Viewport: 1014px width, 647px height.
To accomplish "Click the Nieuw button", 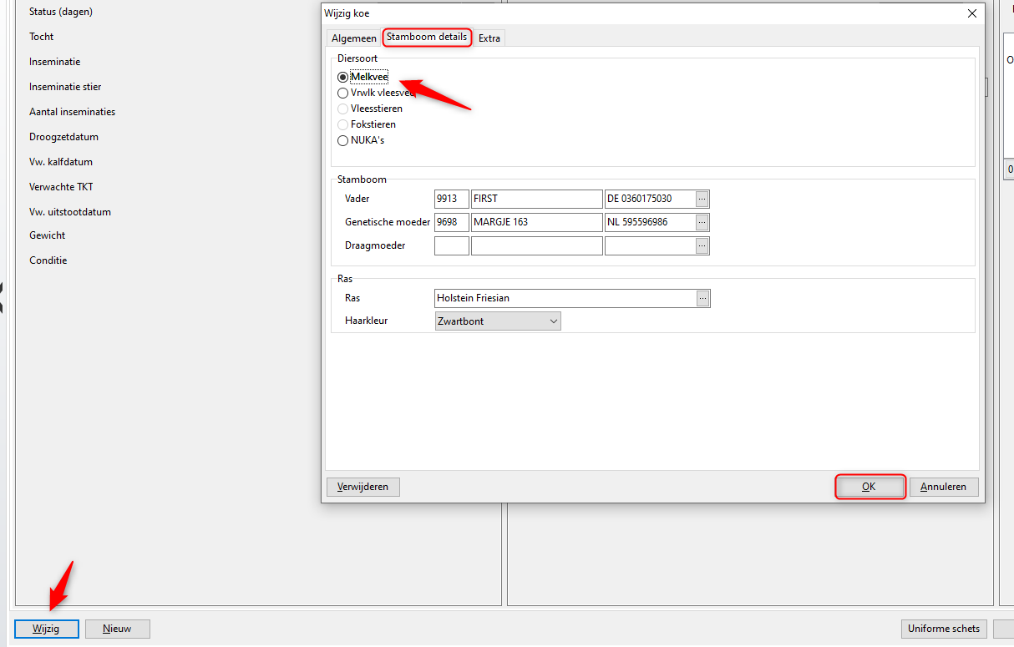I will [x=117, y=629].
